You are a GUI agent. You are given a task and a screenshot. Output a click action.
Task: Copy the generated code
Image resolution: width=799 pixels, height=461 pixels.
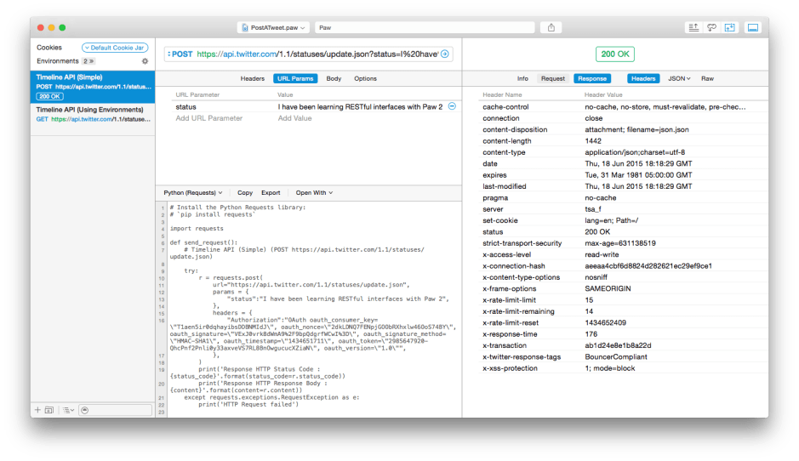244,192
